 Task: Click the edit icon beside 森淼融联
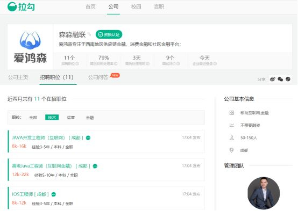(89, 34)
